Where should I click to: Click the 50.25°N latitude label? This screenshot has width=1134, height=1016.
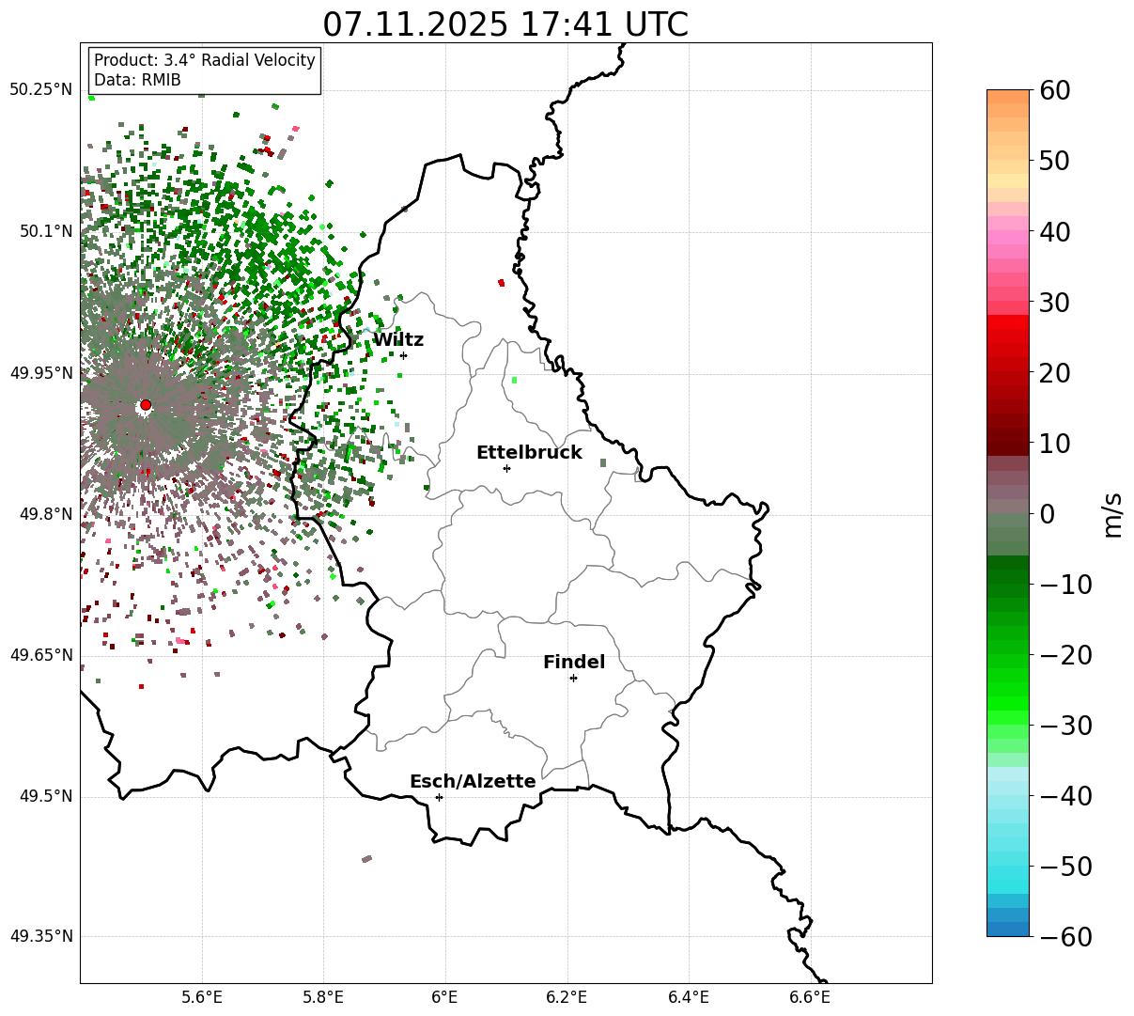[40, 89]
